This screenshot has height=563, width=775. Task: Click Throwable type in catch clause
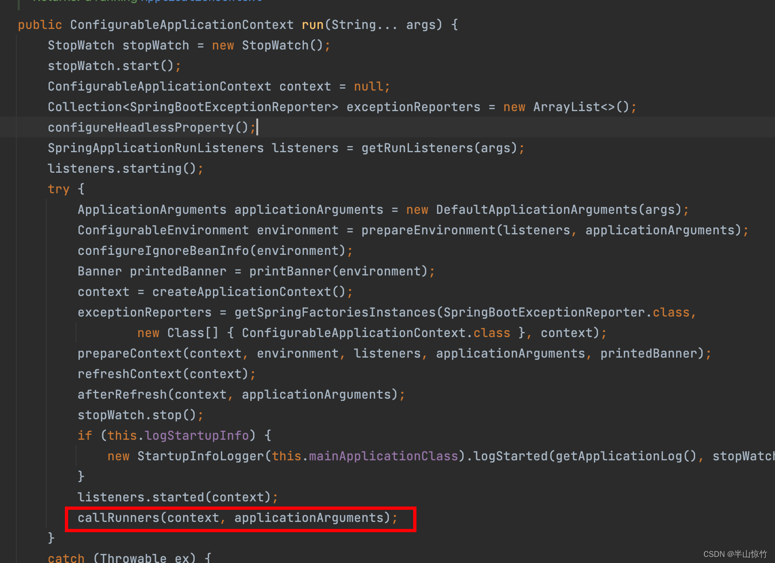point(134,558)
